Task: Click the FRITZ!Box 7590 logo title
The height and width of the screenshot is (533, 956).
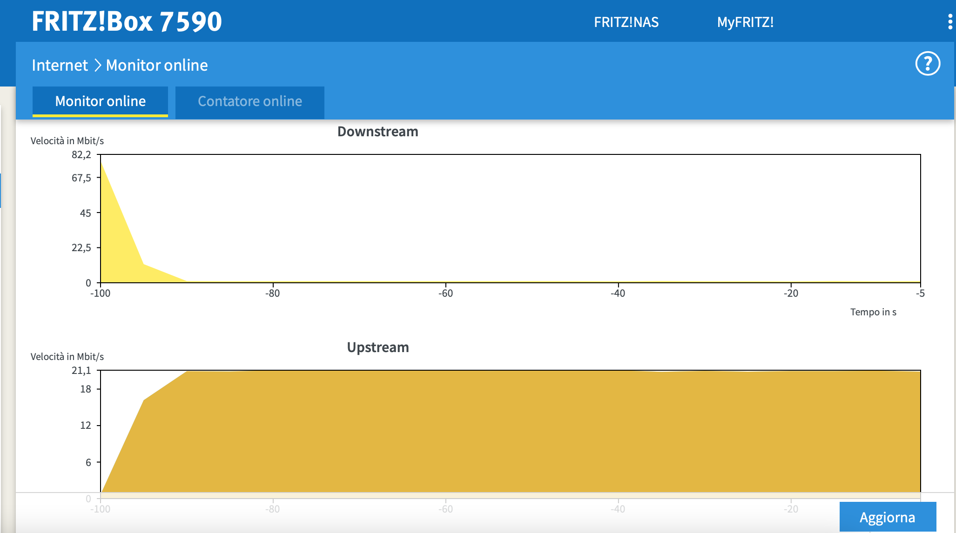Action: click(127, 21)
